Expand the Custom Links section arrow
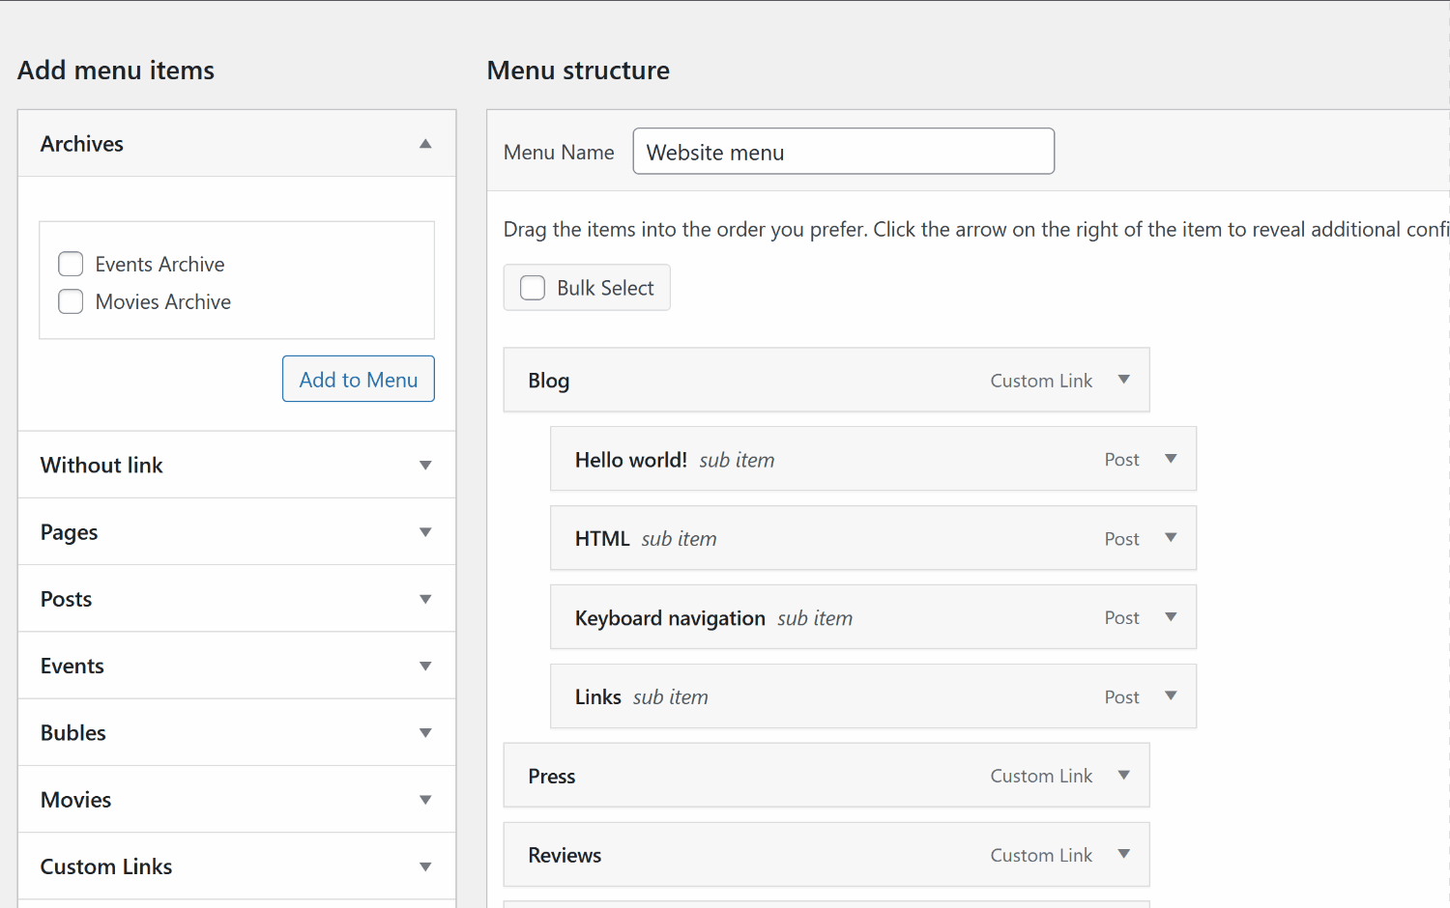Viewport: 1450px width, 908px height. click(425, 866)
